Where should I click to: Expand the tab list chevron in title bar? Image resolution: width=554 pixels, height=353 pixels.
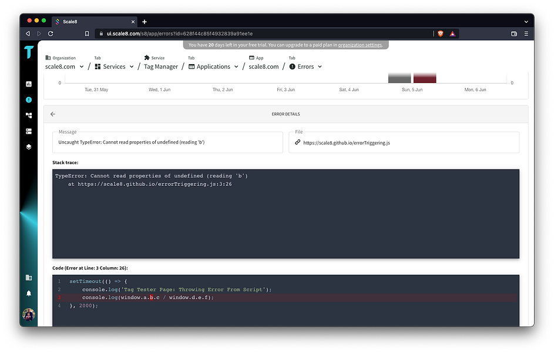pos(526,22)
